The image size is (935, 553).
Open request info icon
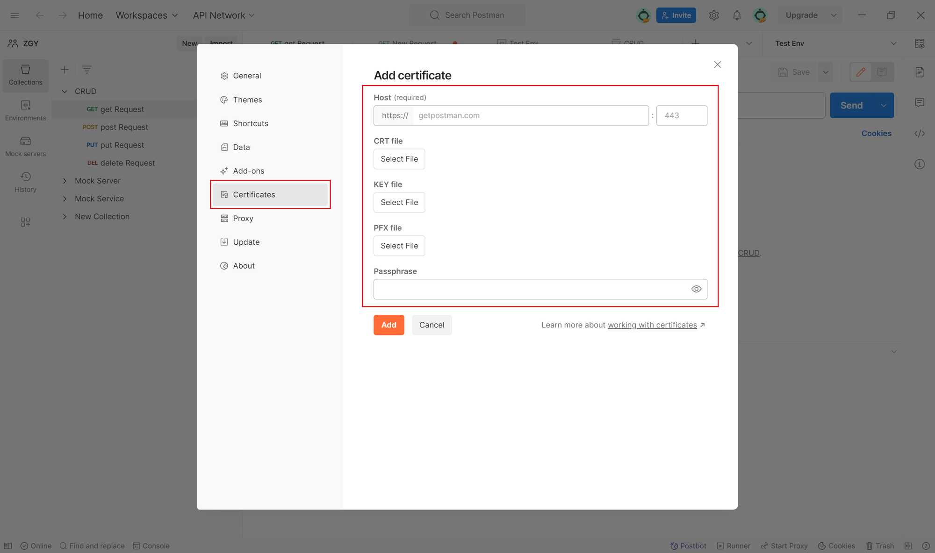[x=920, y=164]
